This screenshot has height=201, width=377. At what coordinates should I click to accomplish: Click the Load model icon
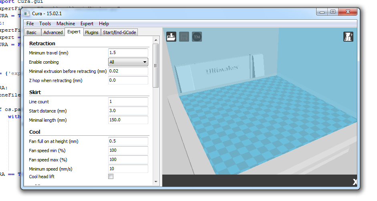(171, 36)
